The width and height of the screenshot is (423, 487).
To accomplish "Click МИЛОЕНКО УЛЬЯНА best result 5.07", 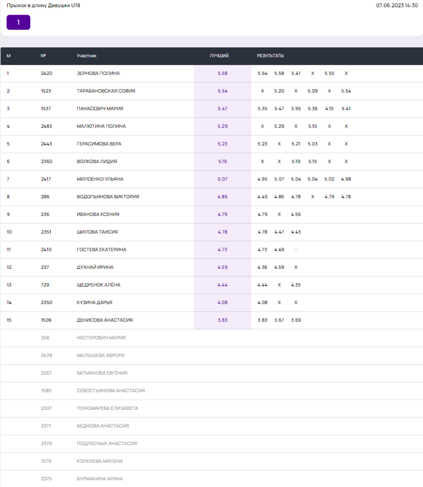I will 222,179.
